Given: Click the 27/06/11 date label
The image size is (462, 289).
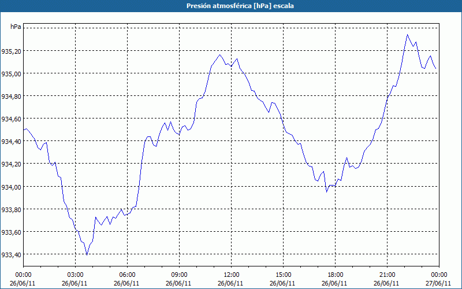Looking at the screenshot, I should 438,283.
